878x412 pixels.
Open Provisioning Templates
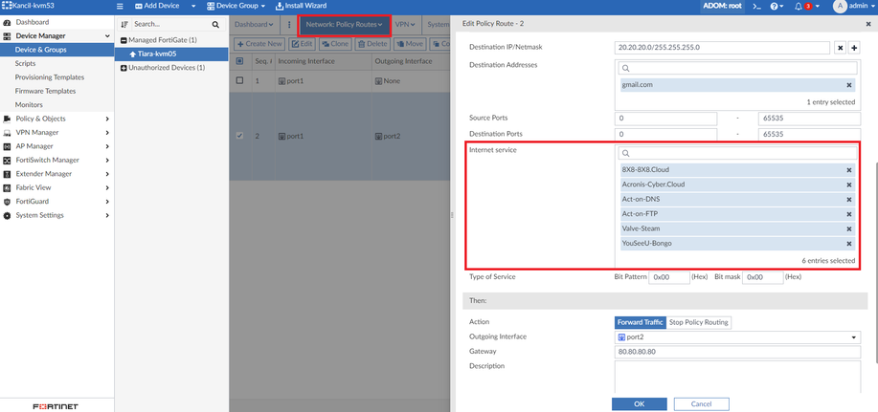pyautogui.click(x=49, y=77)
